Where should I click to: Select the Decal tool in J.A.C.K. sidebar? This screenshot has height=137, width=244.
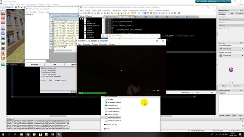coord(3,48)
